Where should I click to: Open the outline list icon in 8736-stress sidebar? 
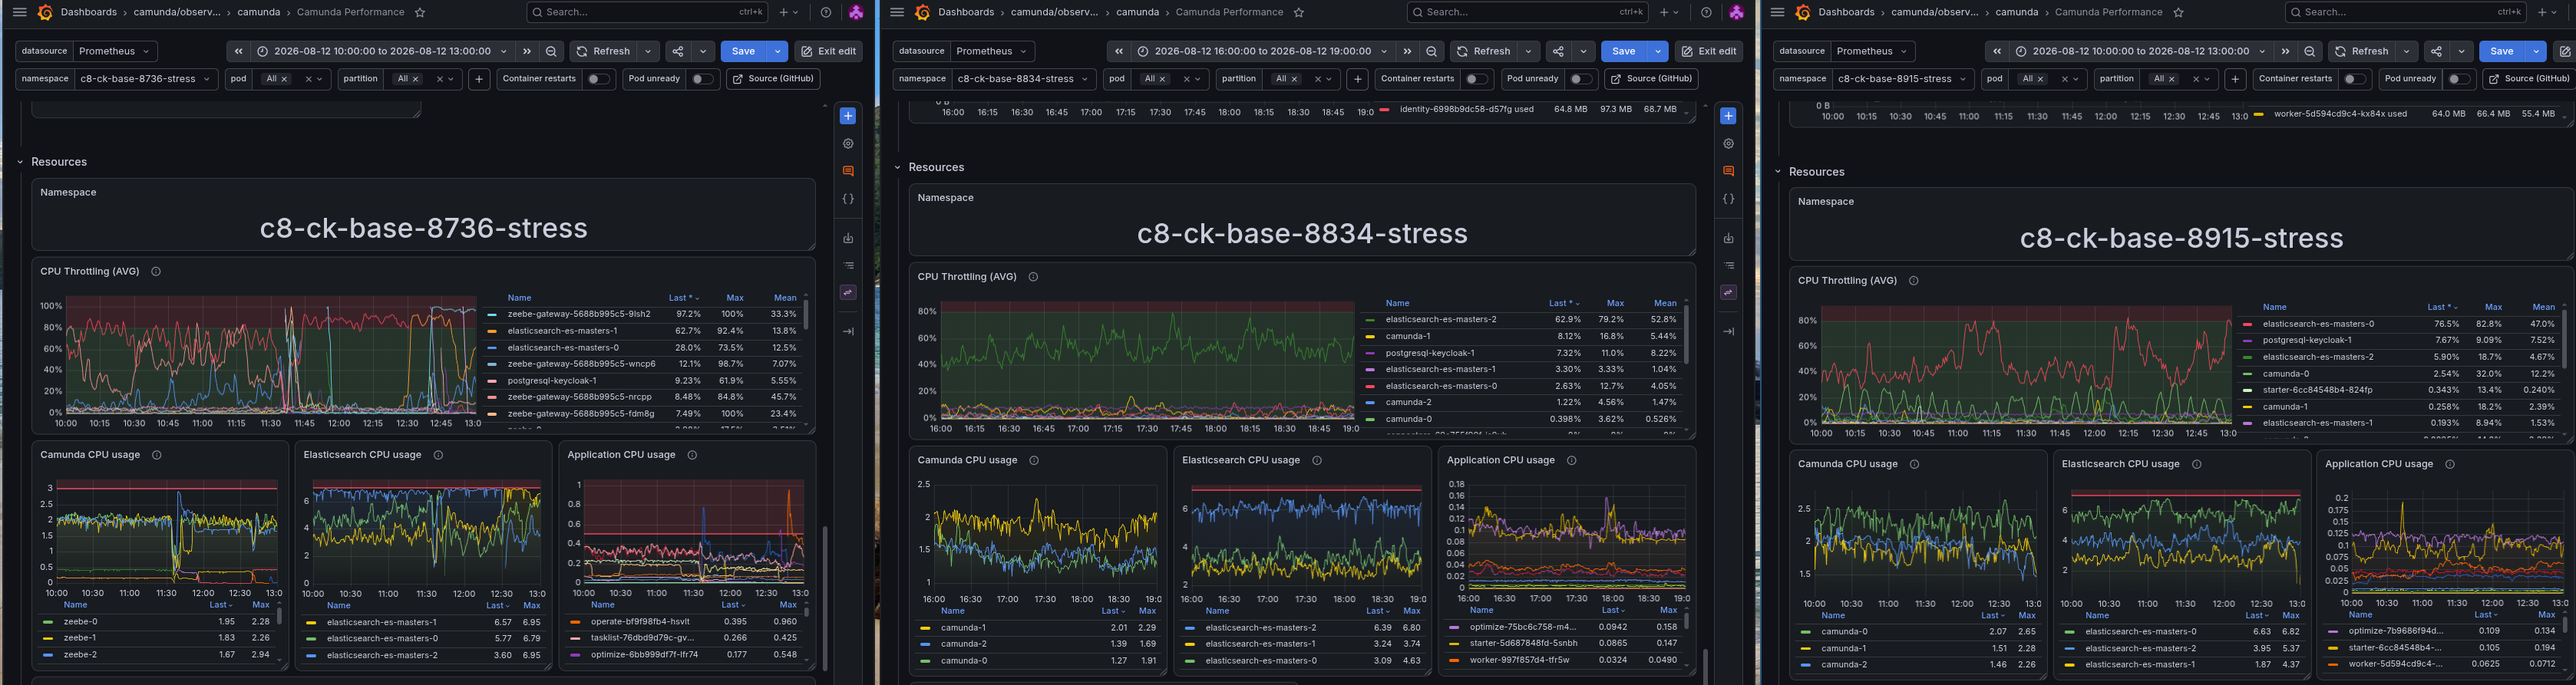[x=848, y=266]
